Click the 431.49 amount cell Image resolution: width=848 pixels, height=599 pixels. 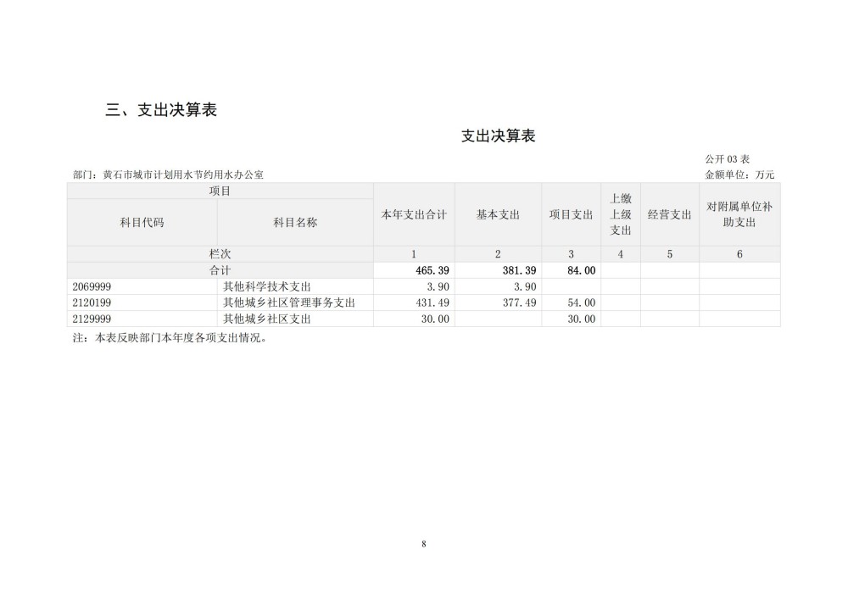(432, 302)
